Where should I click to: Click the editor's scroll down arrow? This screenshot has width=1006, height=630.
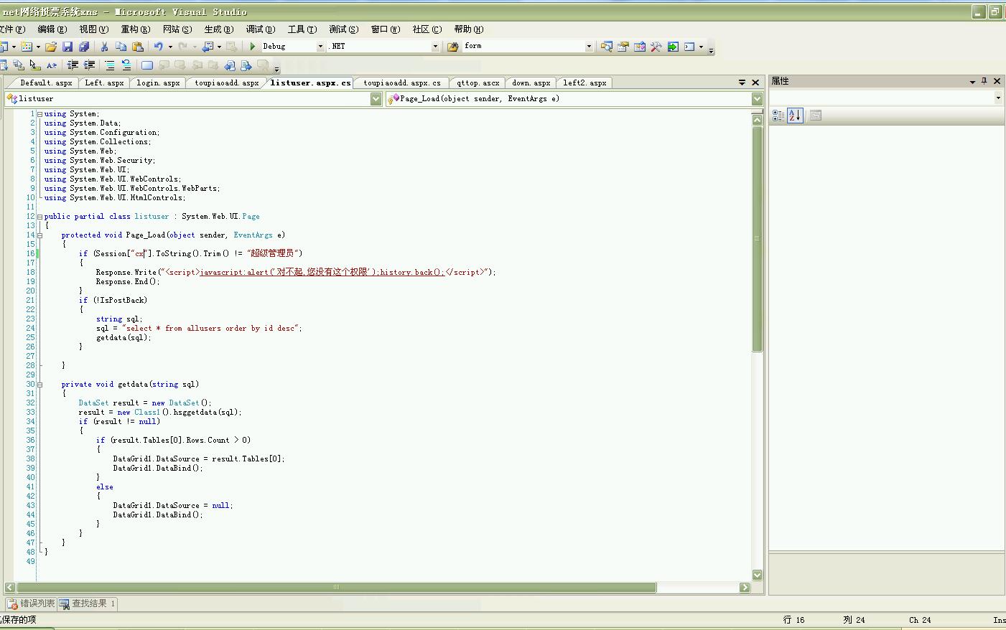[757, 575]
